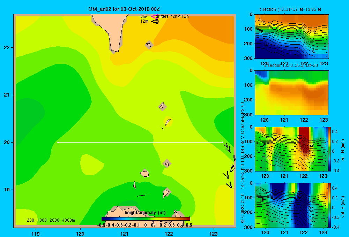
Task: Click latitude label 22 on main map axis
Action: (x=7, y=48)
